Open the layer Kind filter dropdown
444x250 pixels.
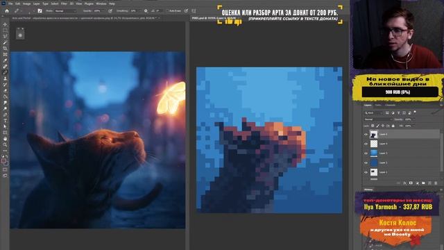pos(374,112)
